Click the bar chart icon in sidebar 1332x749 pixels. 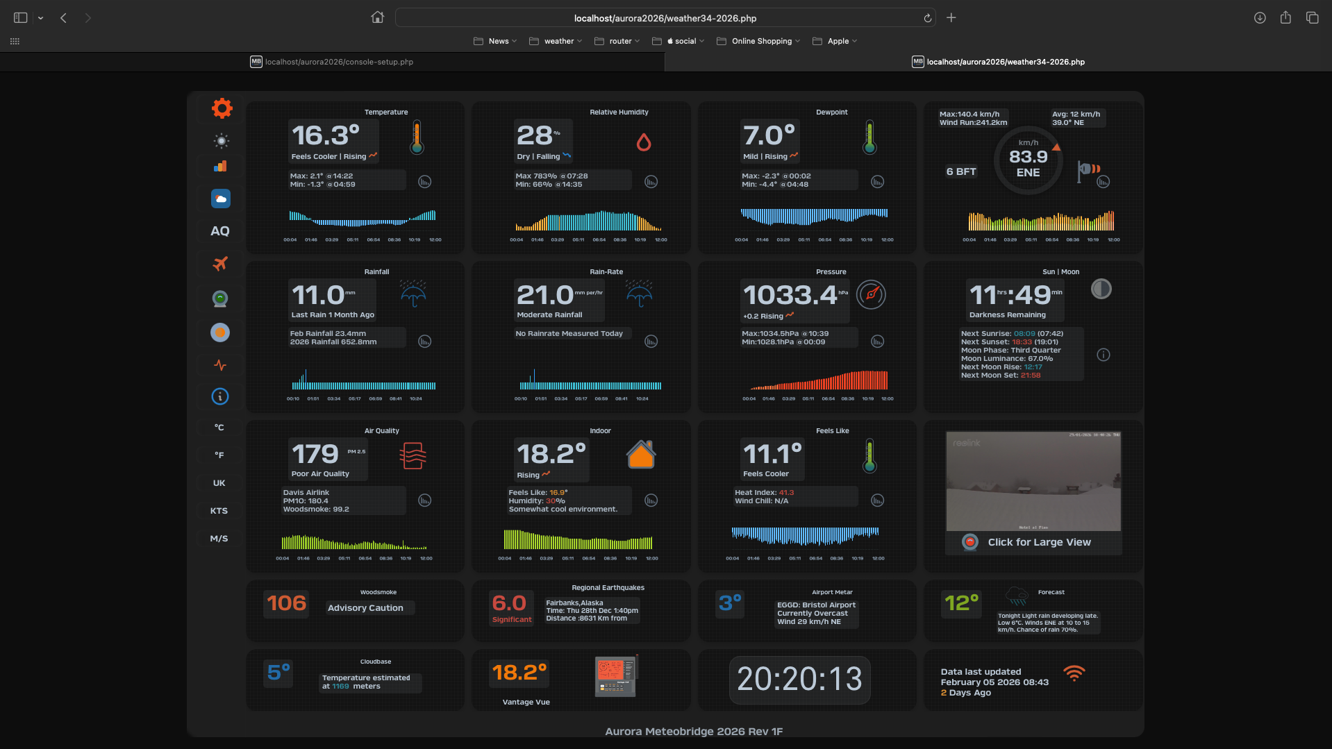[x=220, y=167]
